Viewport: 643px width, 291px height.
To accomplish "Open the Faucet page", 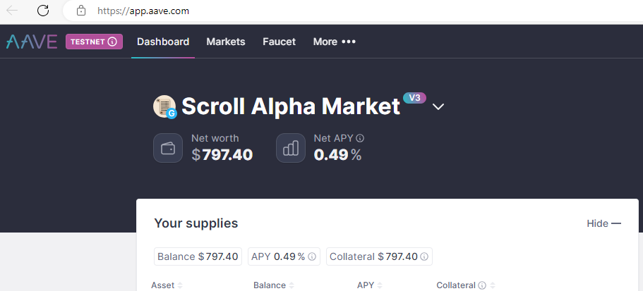I will point(279,42).
